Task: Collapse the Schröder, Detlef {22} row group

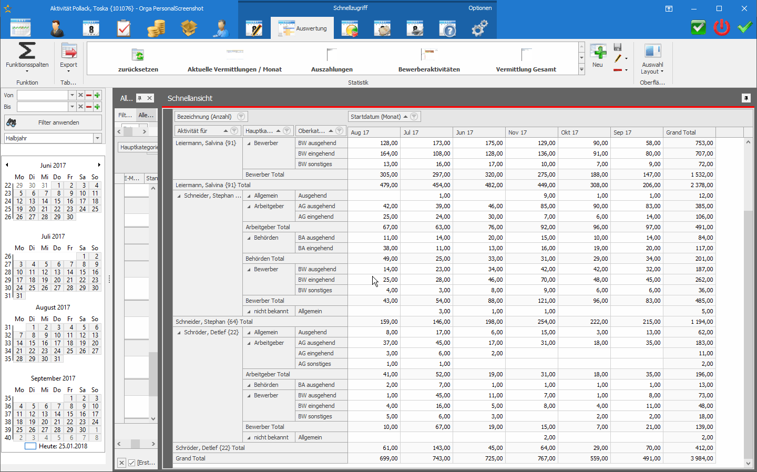Action: point(179,332)
